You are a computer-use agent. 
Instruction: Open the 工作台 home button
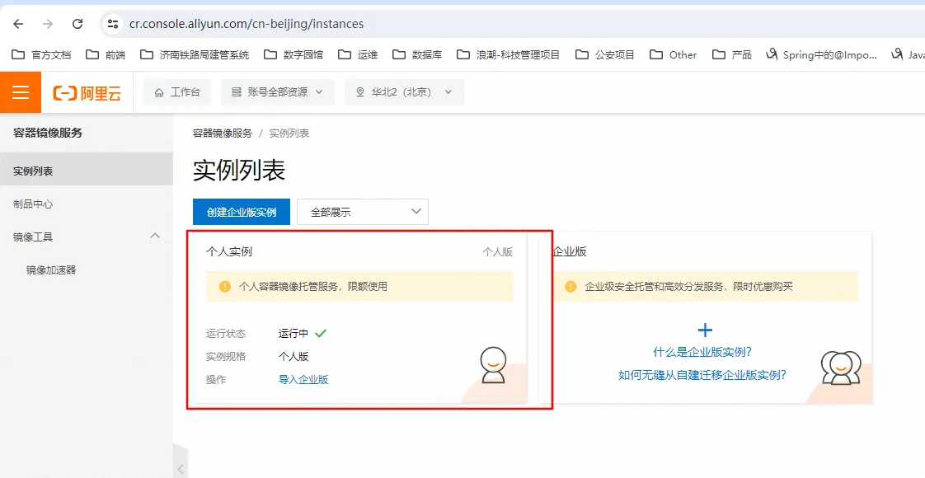[x=177, y=92]
